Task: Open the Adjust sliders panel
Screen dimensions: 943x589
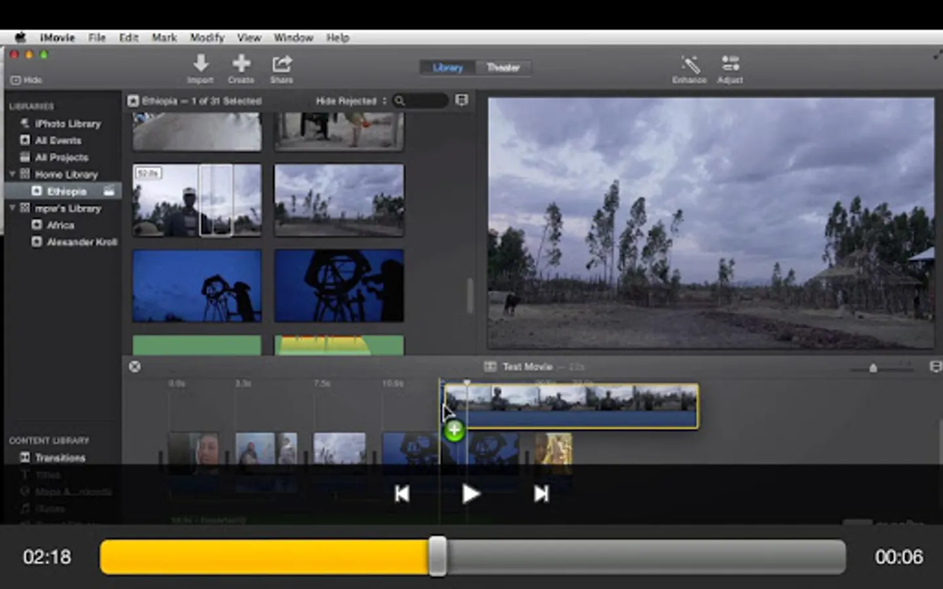Action: tap(730, 65)
